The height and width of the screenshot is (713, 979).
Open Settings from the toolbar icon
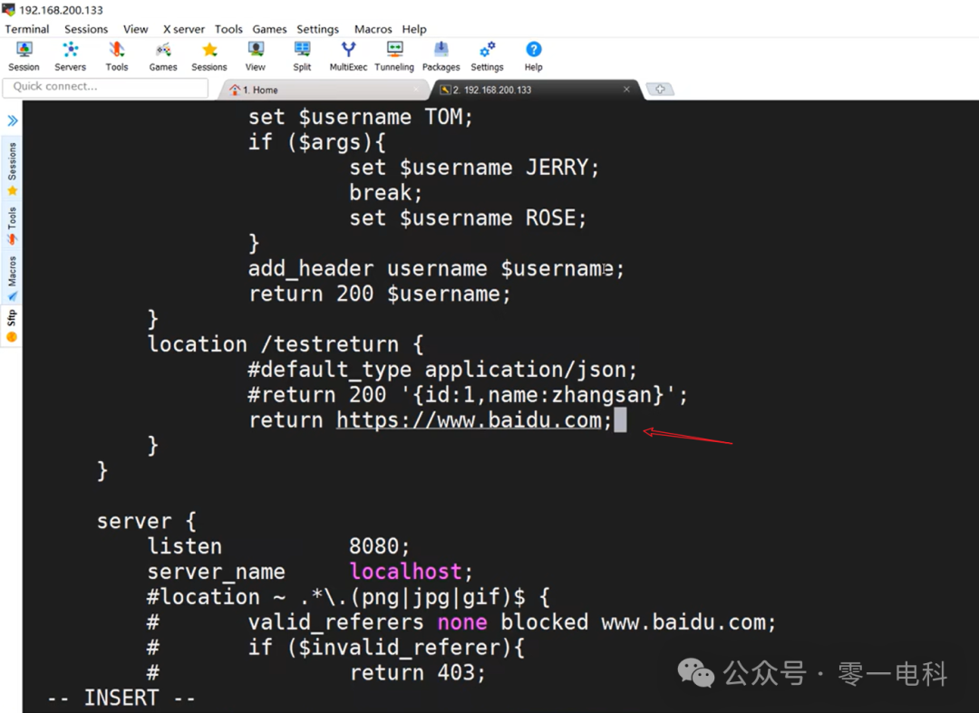coord(487,54)
